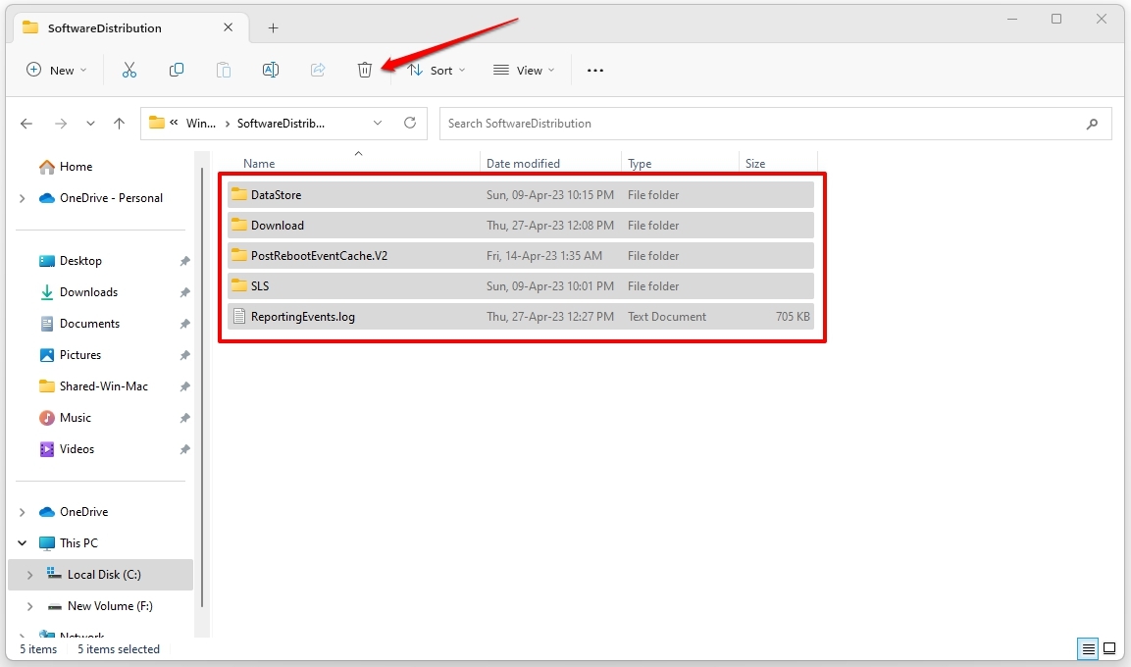Open Shared-Win-Mac folder in sidebar
The width and height of the screenshot is (1131, 667).
(x=103, y=386)
